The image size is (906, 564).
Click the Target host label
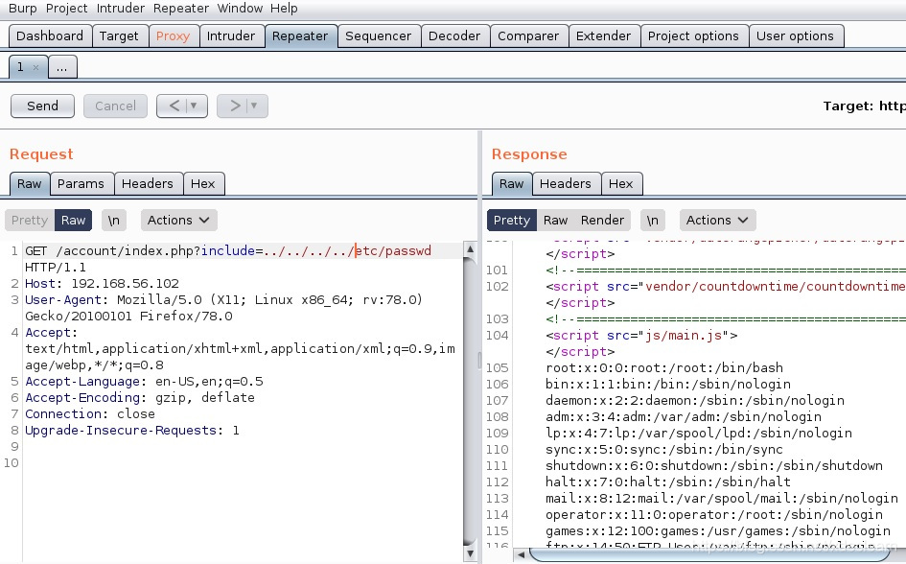click(865, 106)
